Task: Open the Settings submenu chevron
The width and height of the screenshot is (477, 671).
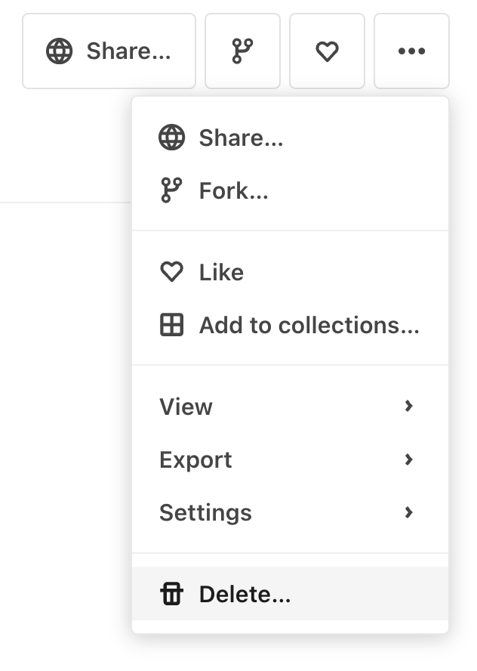Action: click(x=408, y=512)
